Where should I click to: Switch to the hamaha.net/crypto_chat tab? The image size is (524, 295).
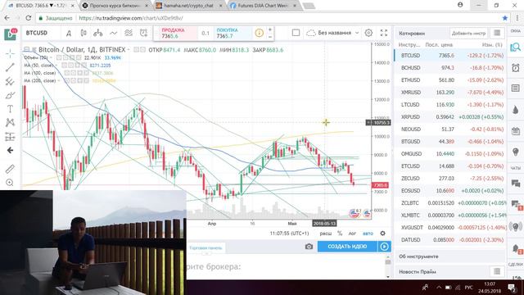189,6
